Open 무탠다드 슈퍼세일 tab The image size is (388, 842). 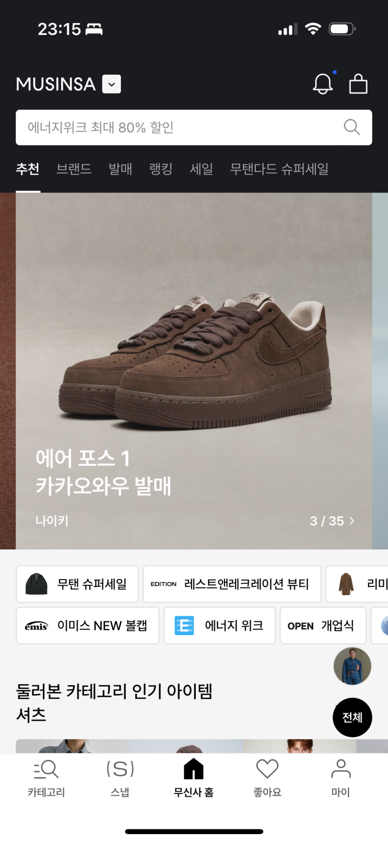coord(279,169)
